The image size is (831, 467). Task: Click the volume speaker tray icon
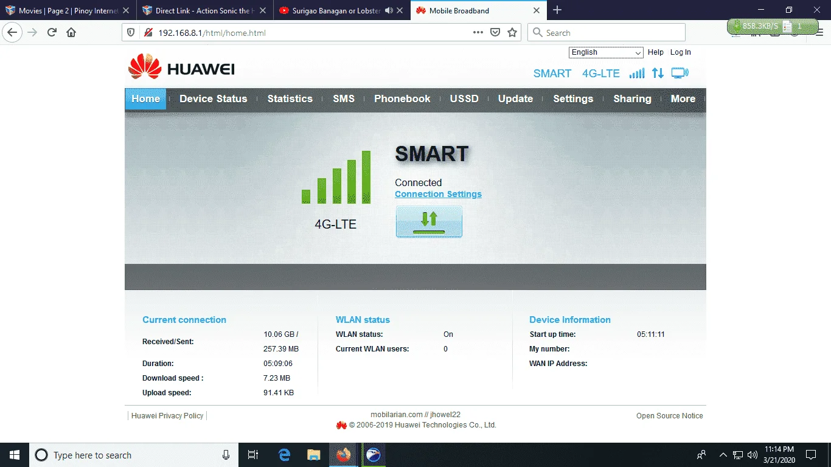[753, 455]
